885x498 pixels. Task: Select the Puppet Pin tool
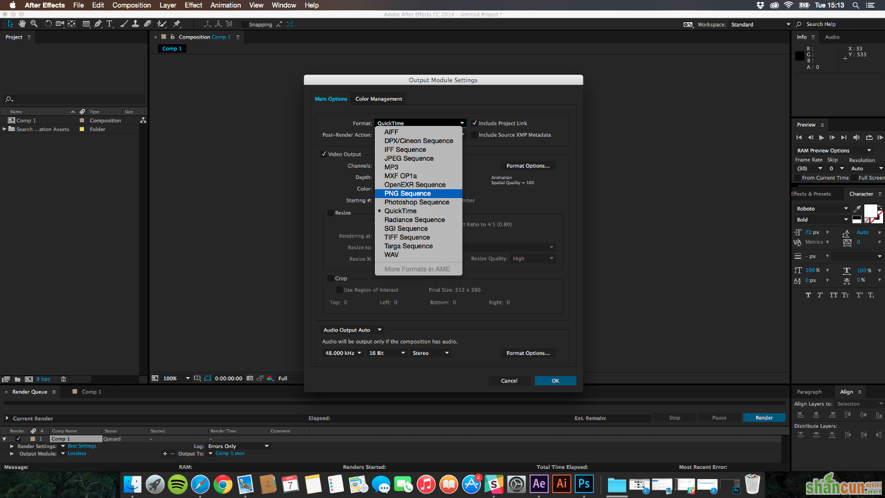click(177, 24)
